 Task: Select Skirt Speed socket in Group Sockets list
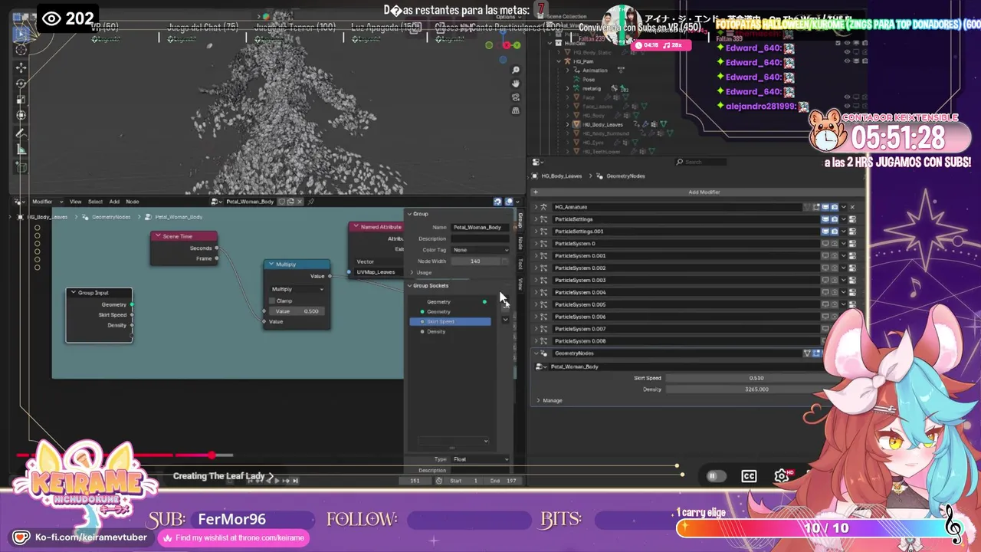click(451, 321)
